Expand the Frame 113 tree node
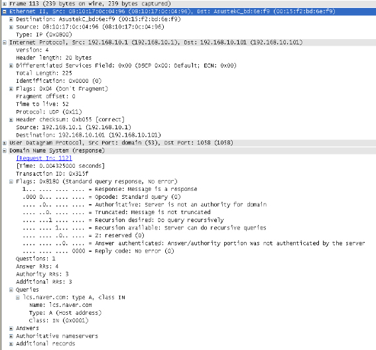 5,4
